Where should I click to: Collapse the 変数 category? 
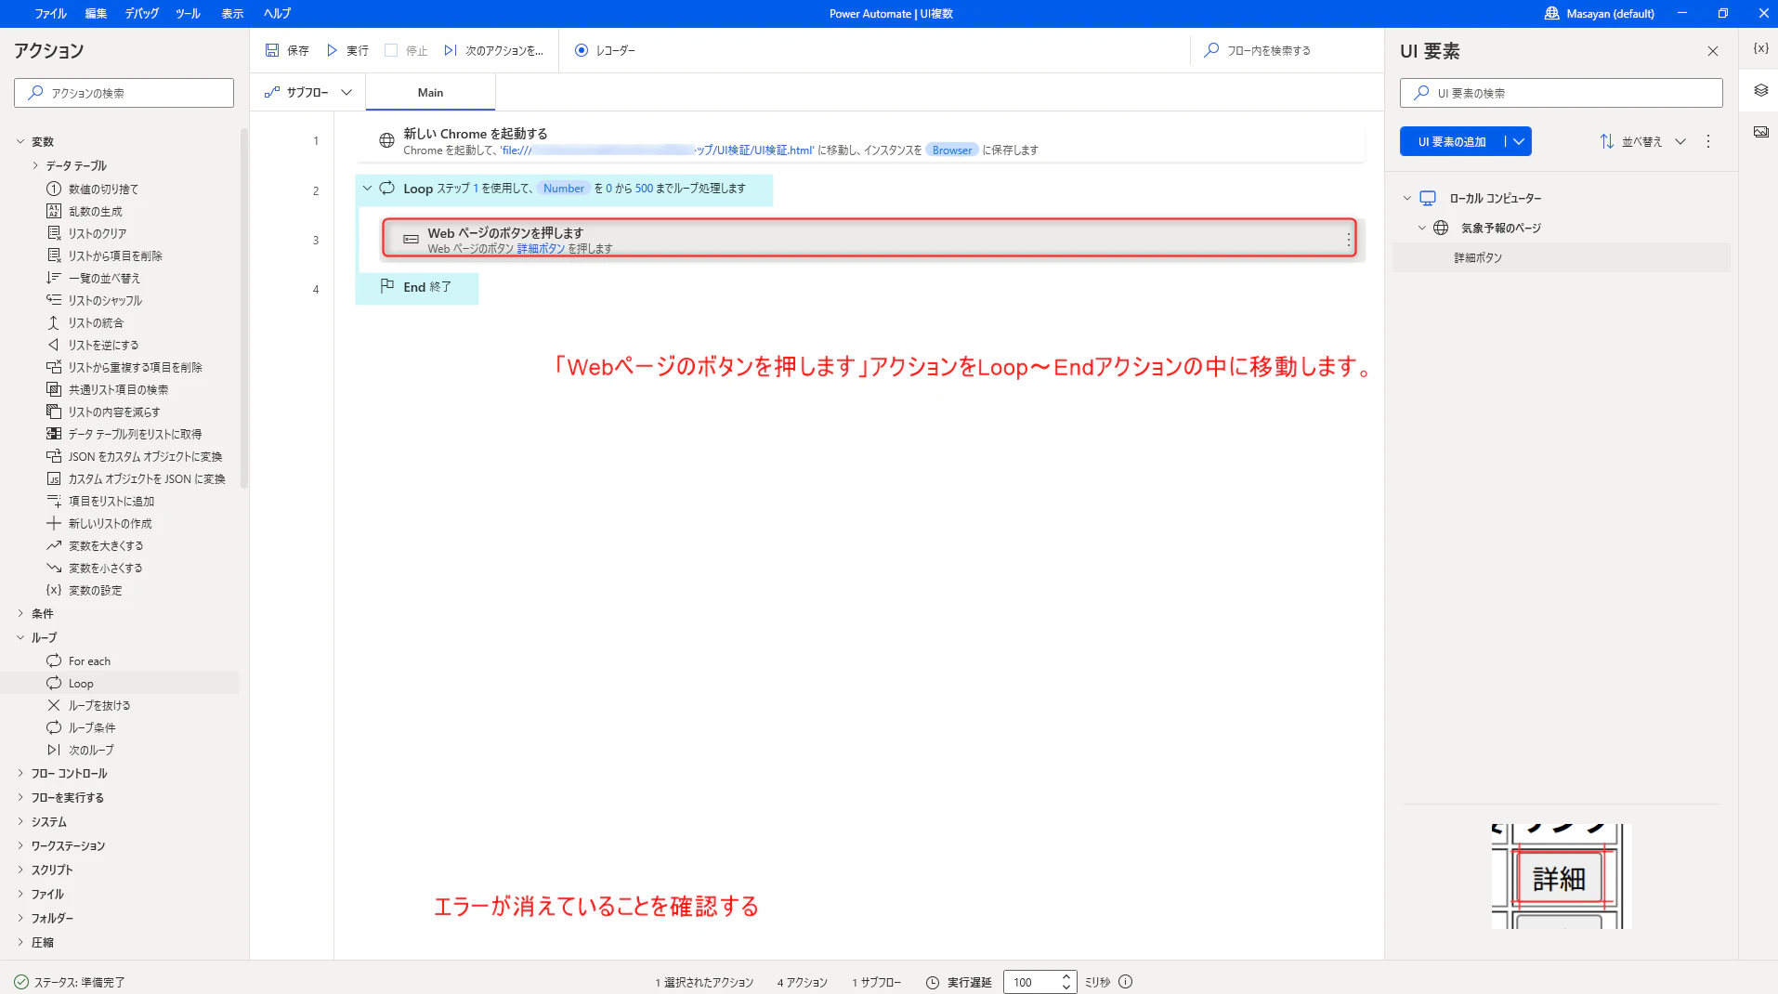[20, 141]
